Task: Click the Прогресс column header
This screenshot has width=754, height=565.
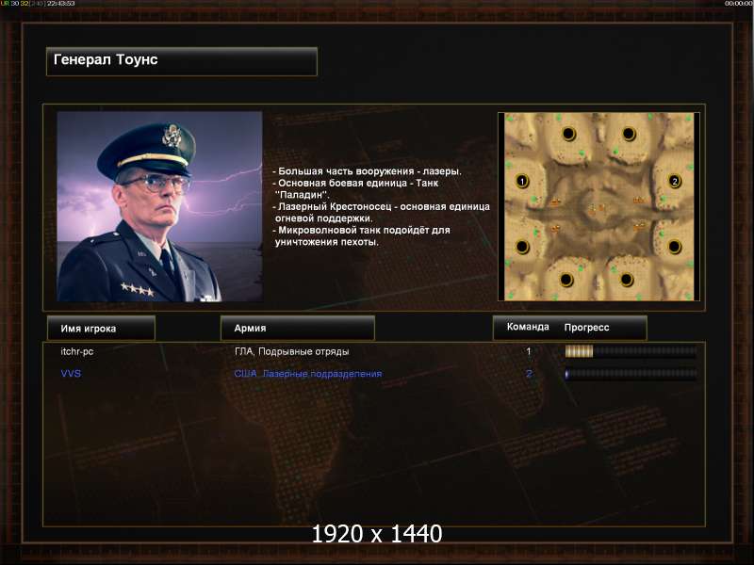Action: [x=586, y=327]
